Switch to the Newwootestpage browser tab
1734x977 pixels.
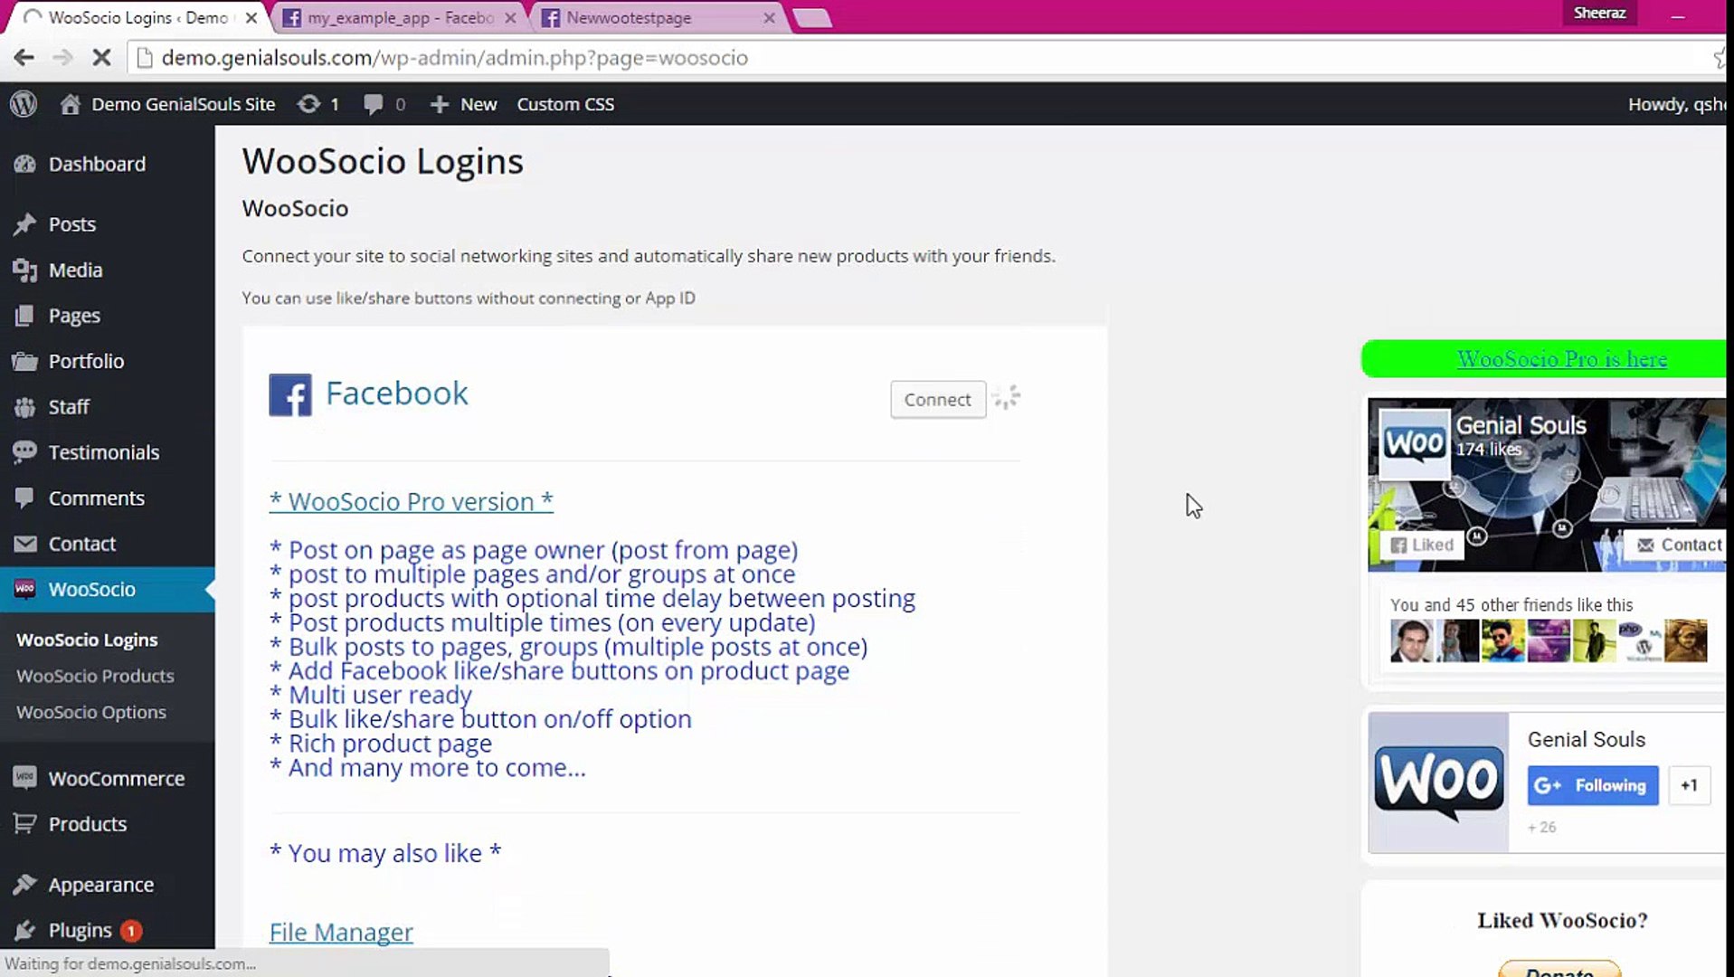click(627, 17)
